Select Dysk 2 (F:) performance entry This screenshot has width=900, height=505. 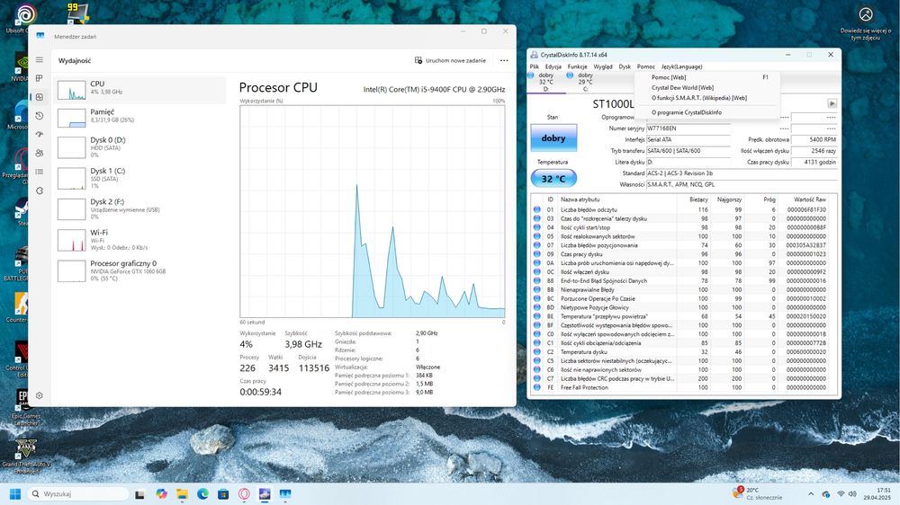point(140,209)
